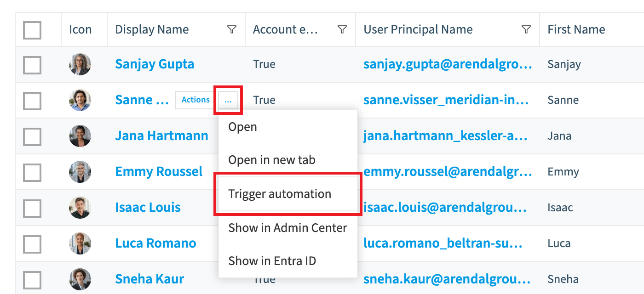Click the first name cell Jana
The image size is (644, 294).
click(x=559, y=136)
